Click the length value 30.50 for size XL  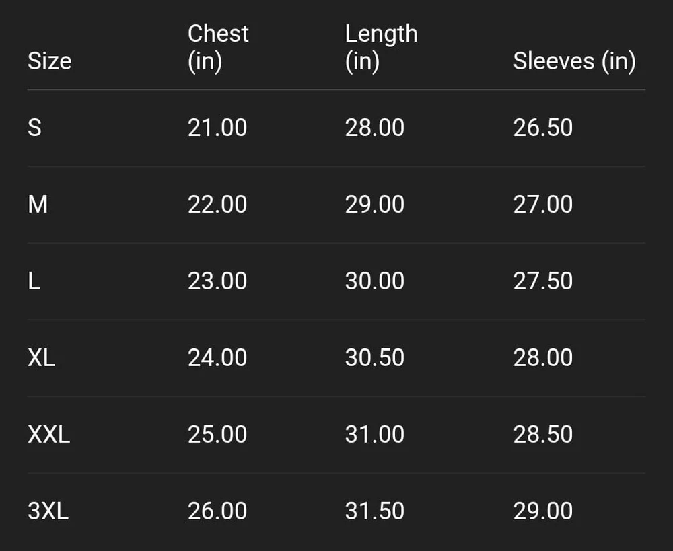pyautogui.click(x=375, y=357)
